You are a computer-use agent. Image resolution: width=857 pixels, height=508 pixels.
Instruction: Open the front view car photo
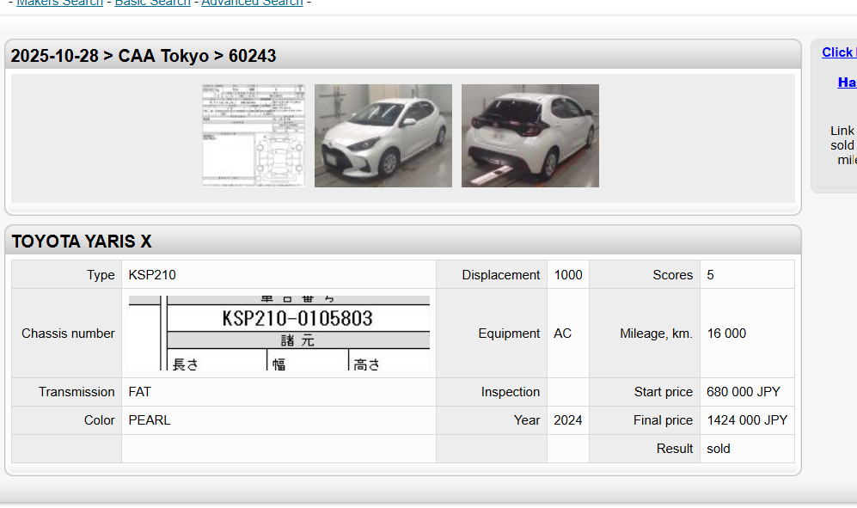coord(383,136)
